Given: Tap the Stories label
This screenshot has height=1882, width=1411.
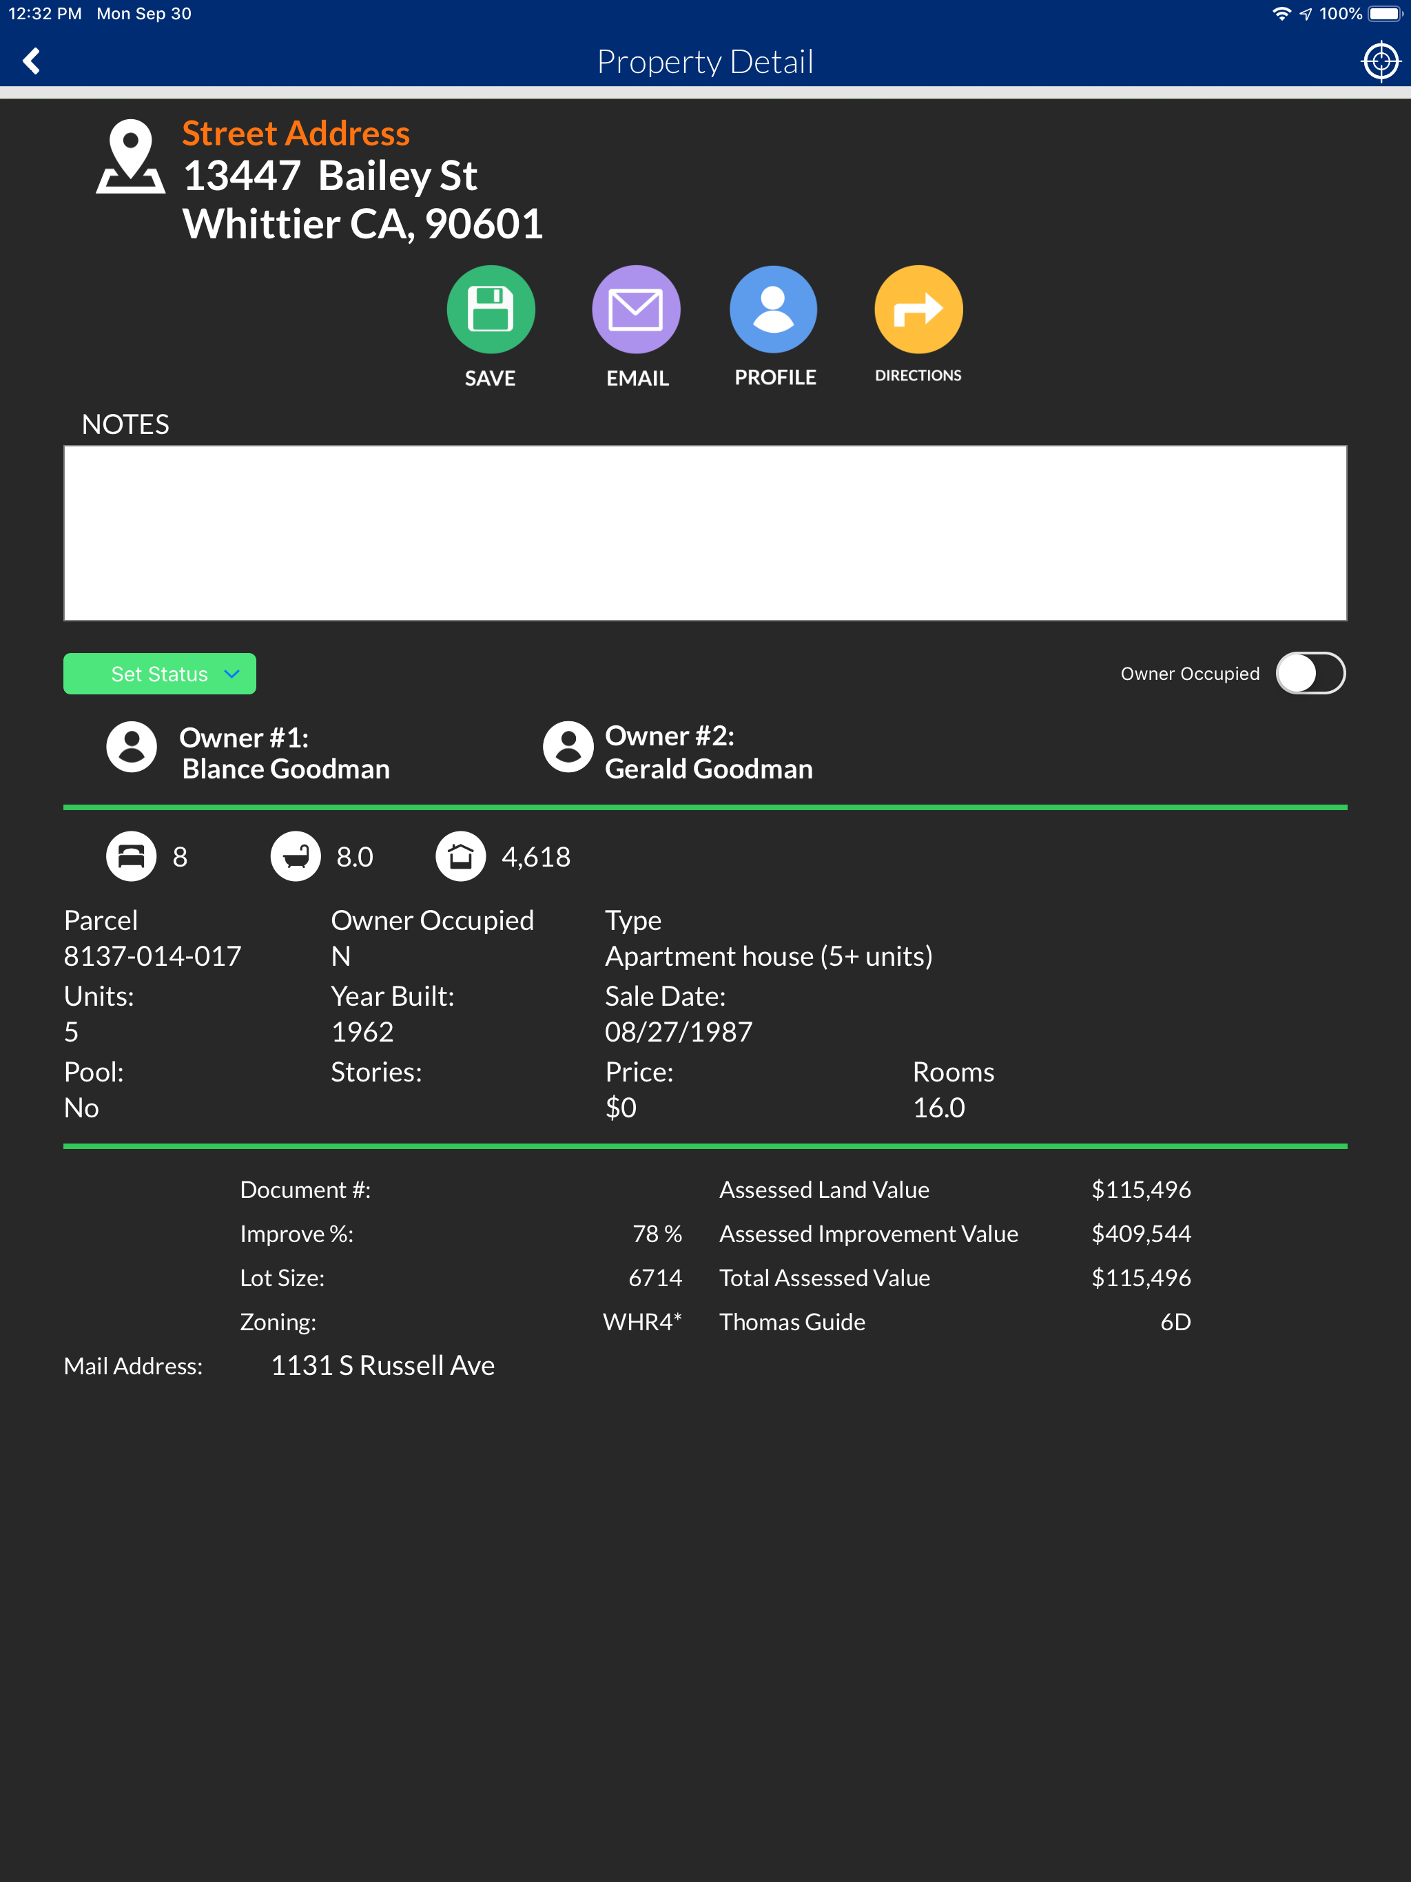Looking at the screenshot, I should coord(376,1072).
